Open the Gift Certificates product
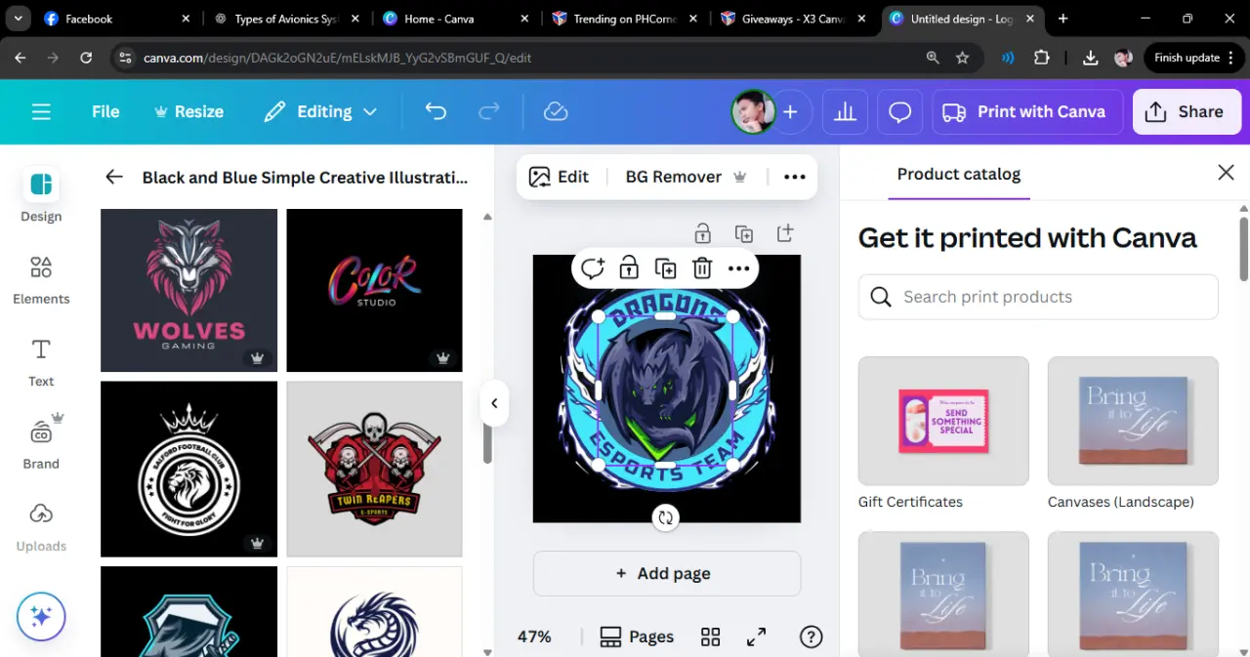The width and height of the screenshot is (1250, 657). point(943,433)
